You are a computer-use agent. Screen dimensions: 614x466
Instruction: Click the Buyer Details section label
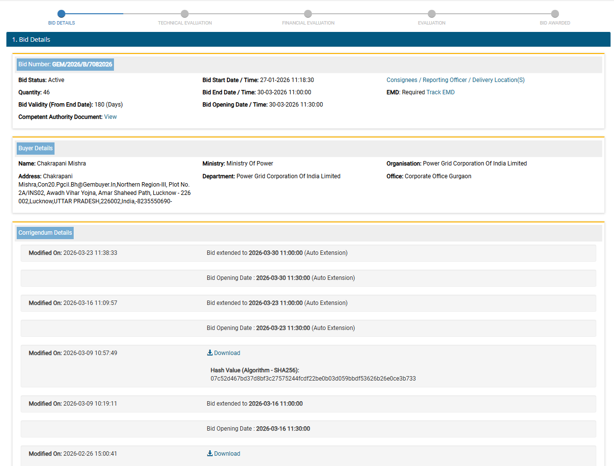pyautogui.click(x=36, y=148)
